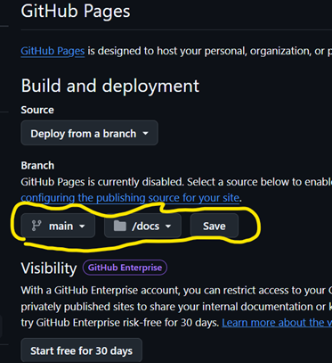Click the caret arrow on the /docs button
Screen dimensions: 332x363
[x=168, y=227]
